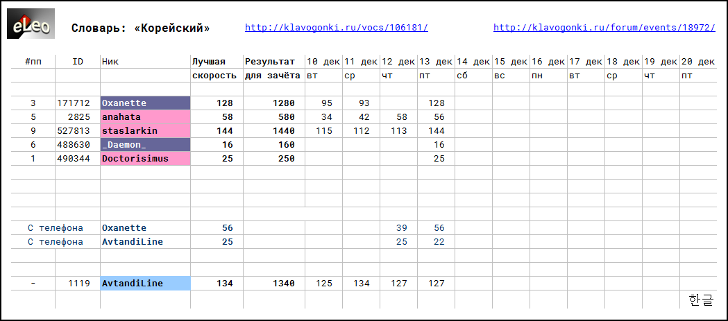The image size is (728, 321).
Task: Click the 'Словарь: «Корейский»' title
Action: (x=140, y=28)
